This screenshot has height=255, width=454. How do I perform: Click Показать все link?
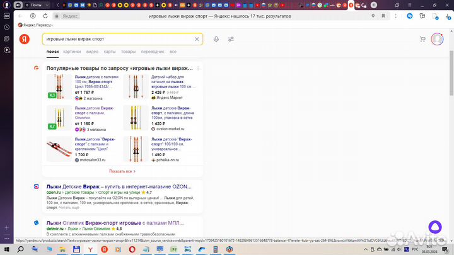[x=122, y=171]
